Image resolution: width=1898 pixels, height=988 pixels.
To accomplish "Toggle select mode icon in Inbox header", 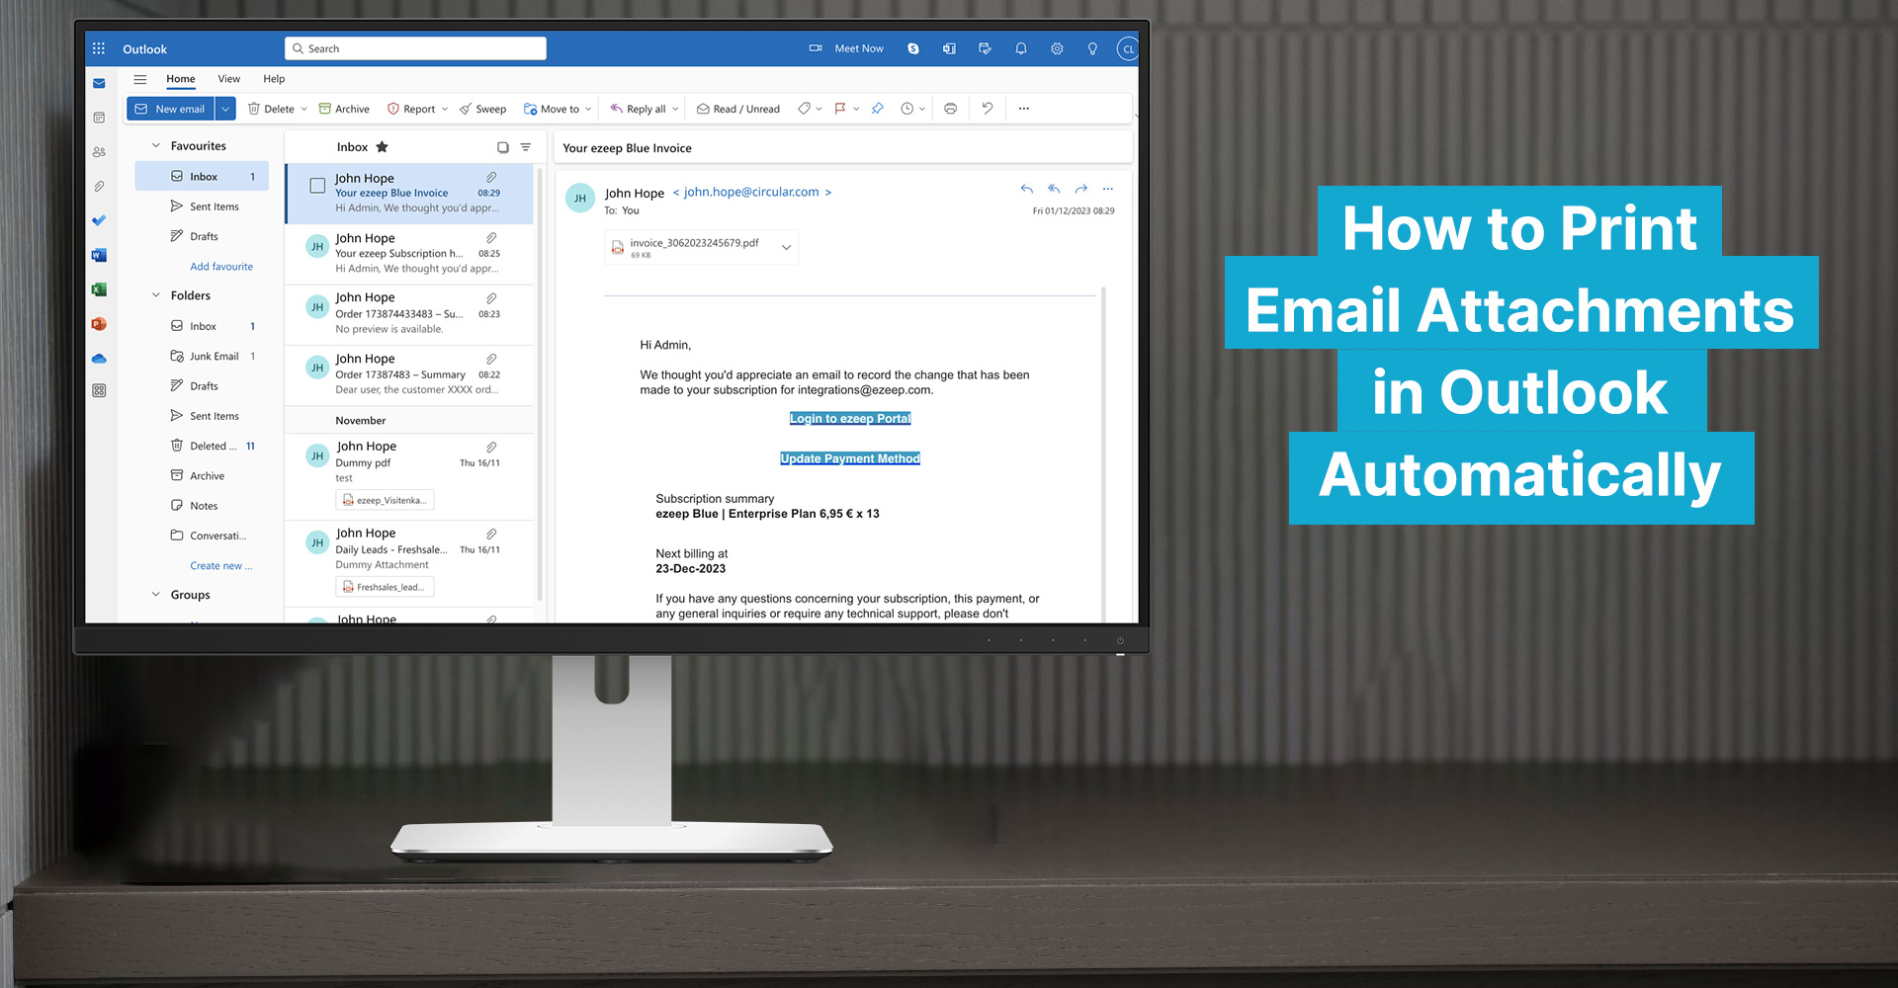I will click(502, 147).
